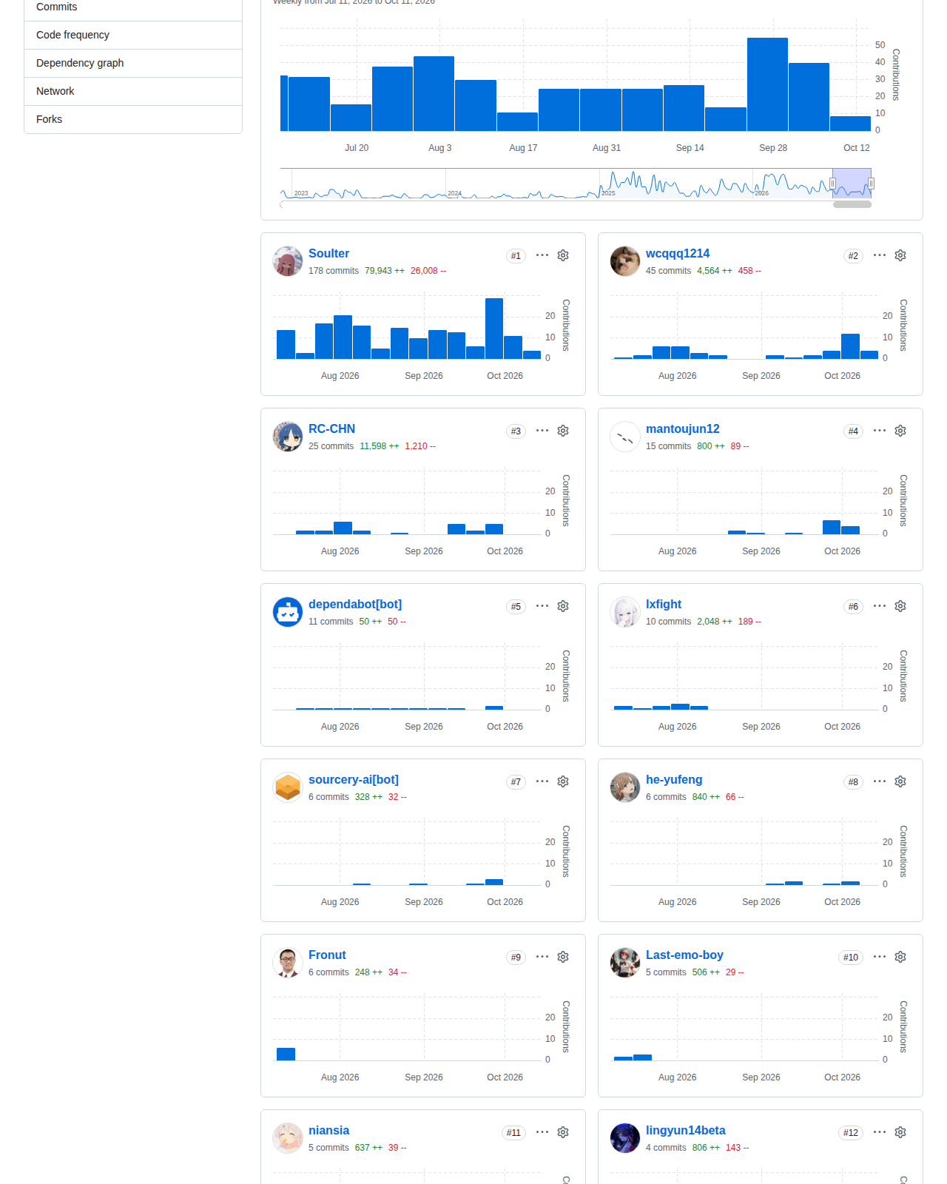Expand three-dot menu on lxfight card
The height and width of the screenshot is (1184, 947).
pos(880,606)
